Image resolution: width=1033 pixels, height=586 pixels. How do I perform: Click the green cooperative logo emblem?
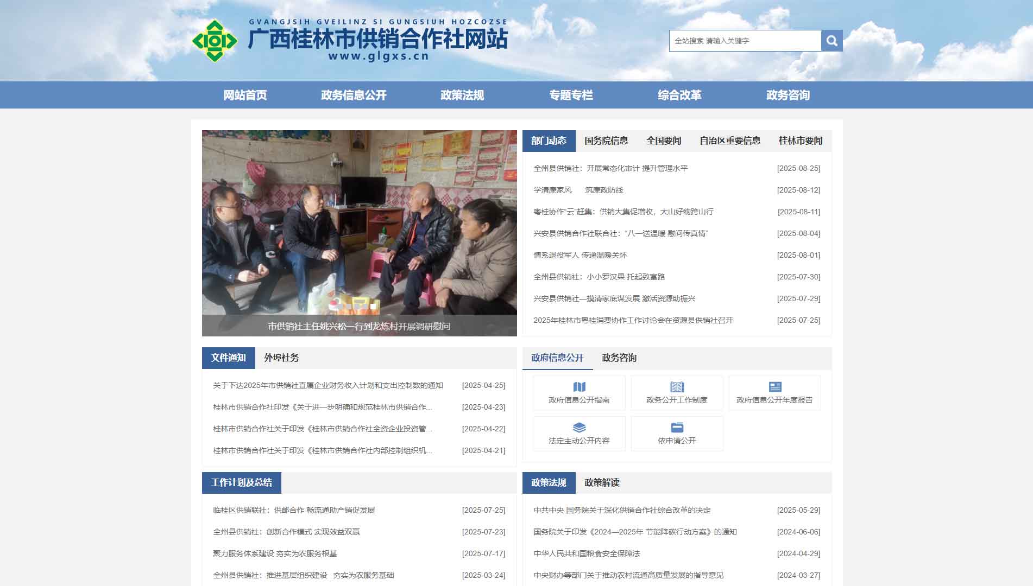[215, 41]
